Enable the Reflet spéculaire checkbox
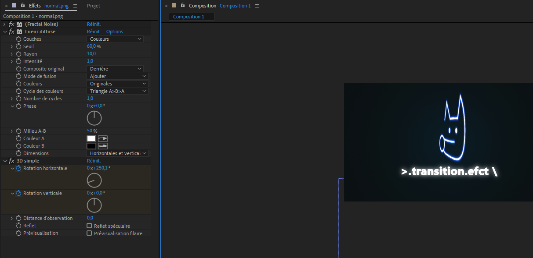This screenshot has width=533, height=258. point(89,226)
